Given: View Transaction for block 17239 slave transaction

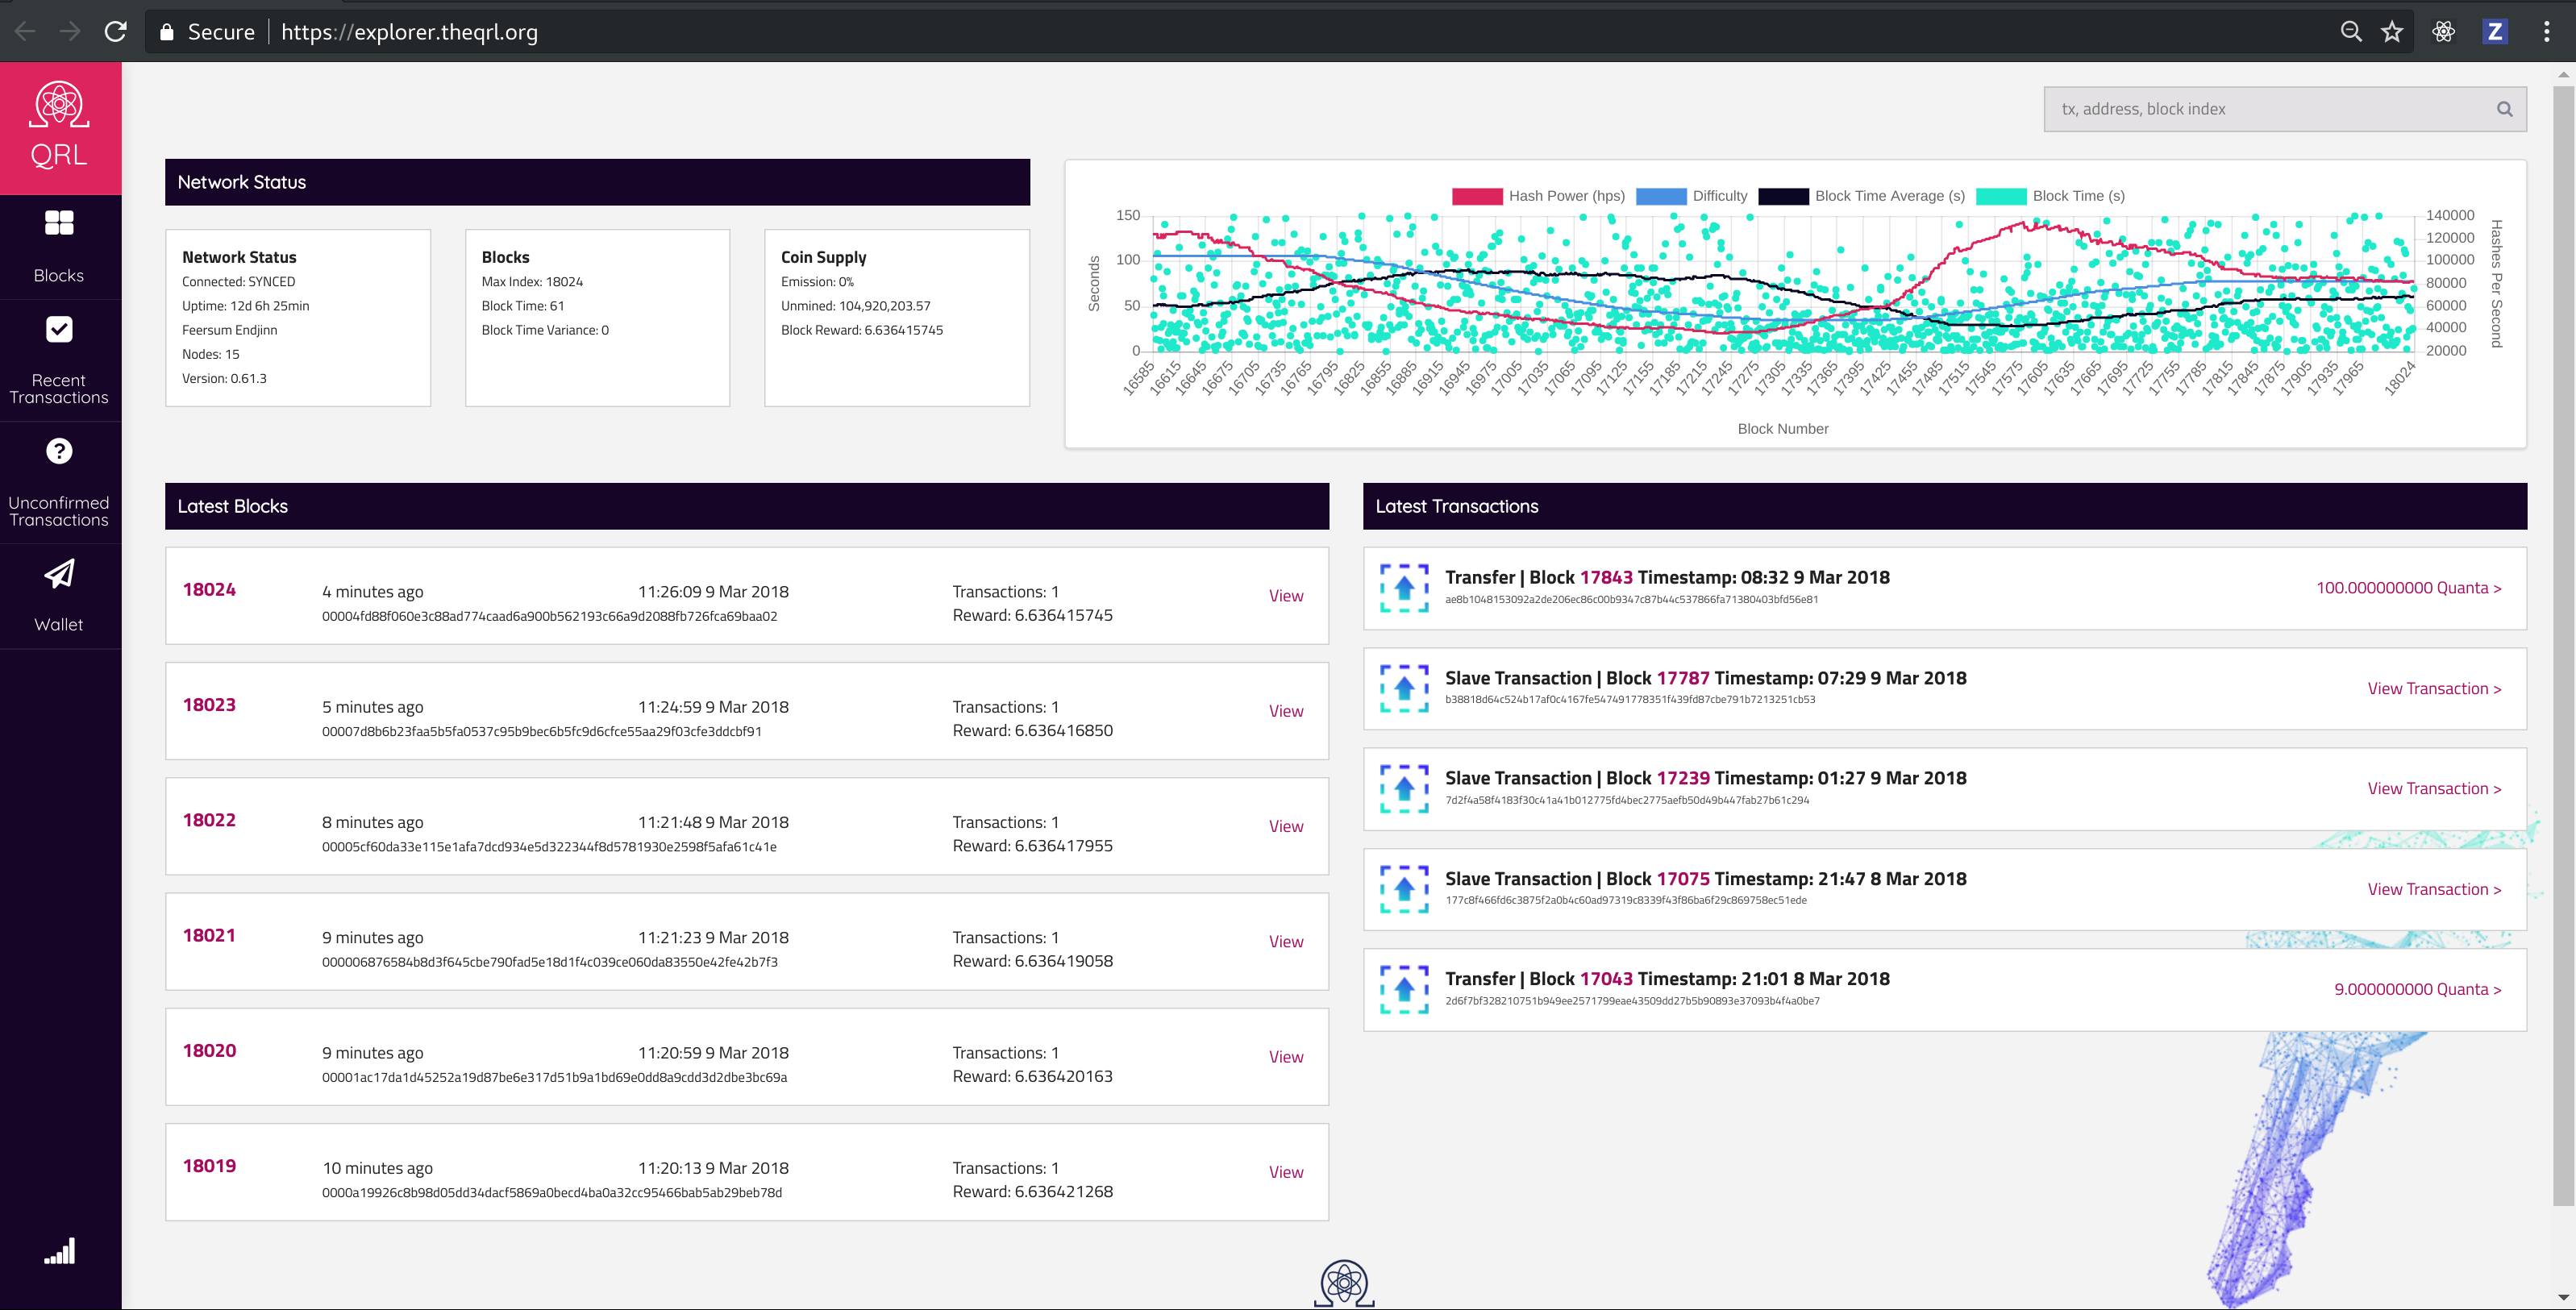Looking at the screenshot, I should click(x=2434, y=788).
